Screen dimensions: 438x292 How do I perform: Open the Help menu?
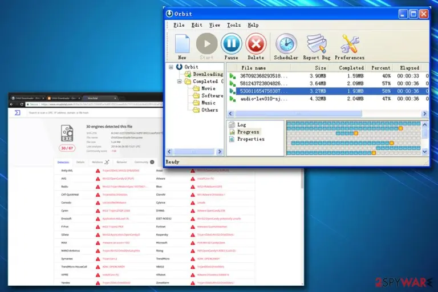point(253,25)
